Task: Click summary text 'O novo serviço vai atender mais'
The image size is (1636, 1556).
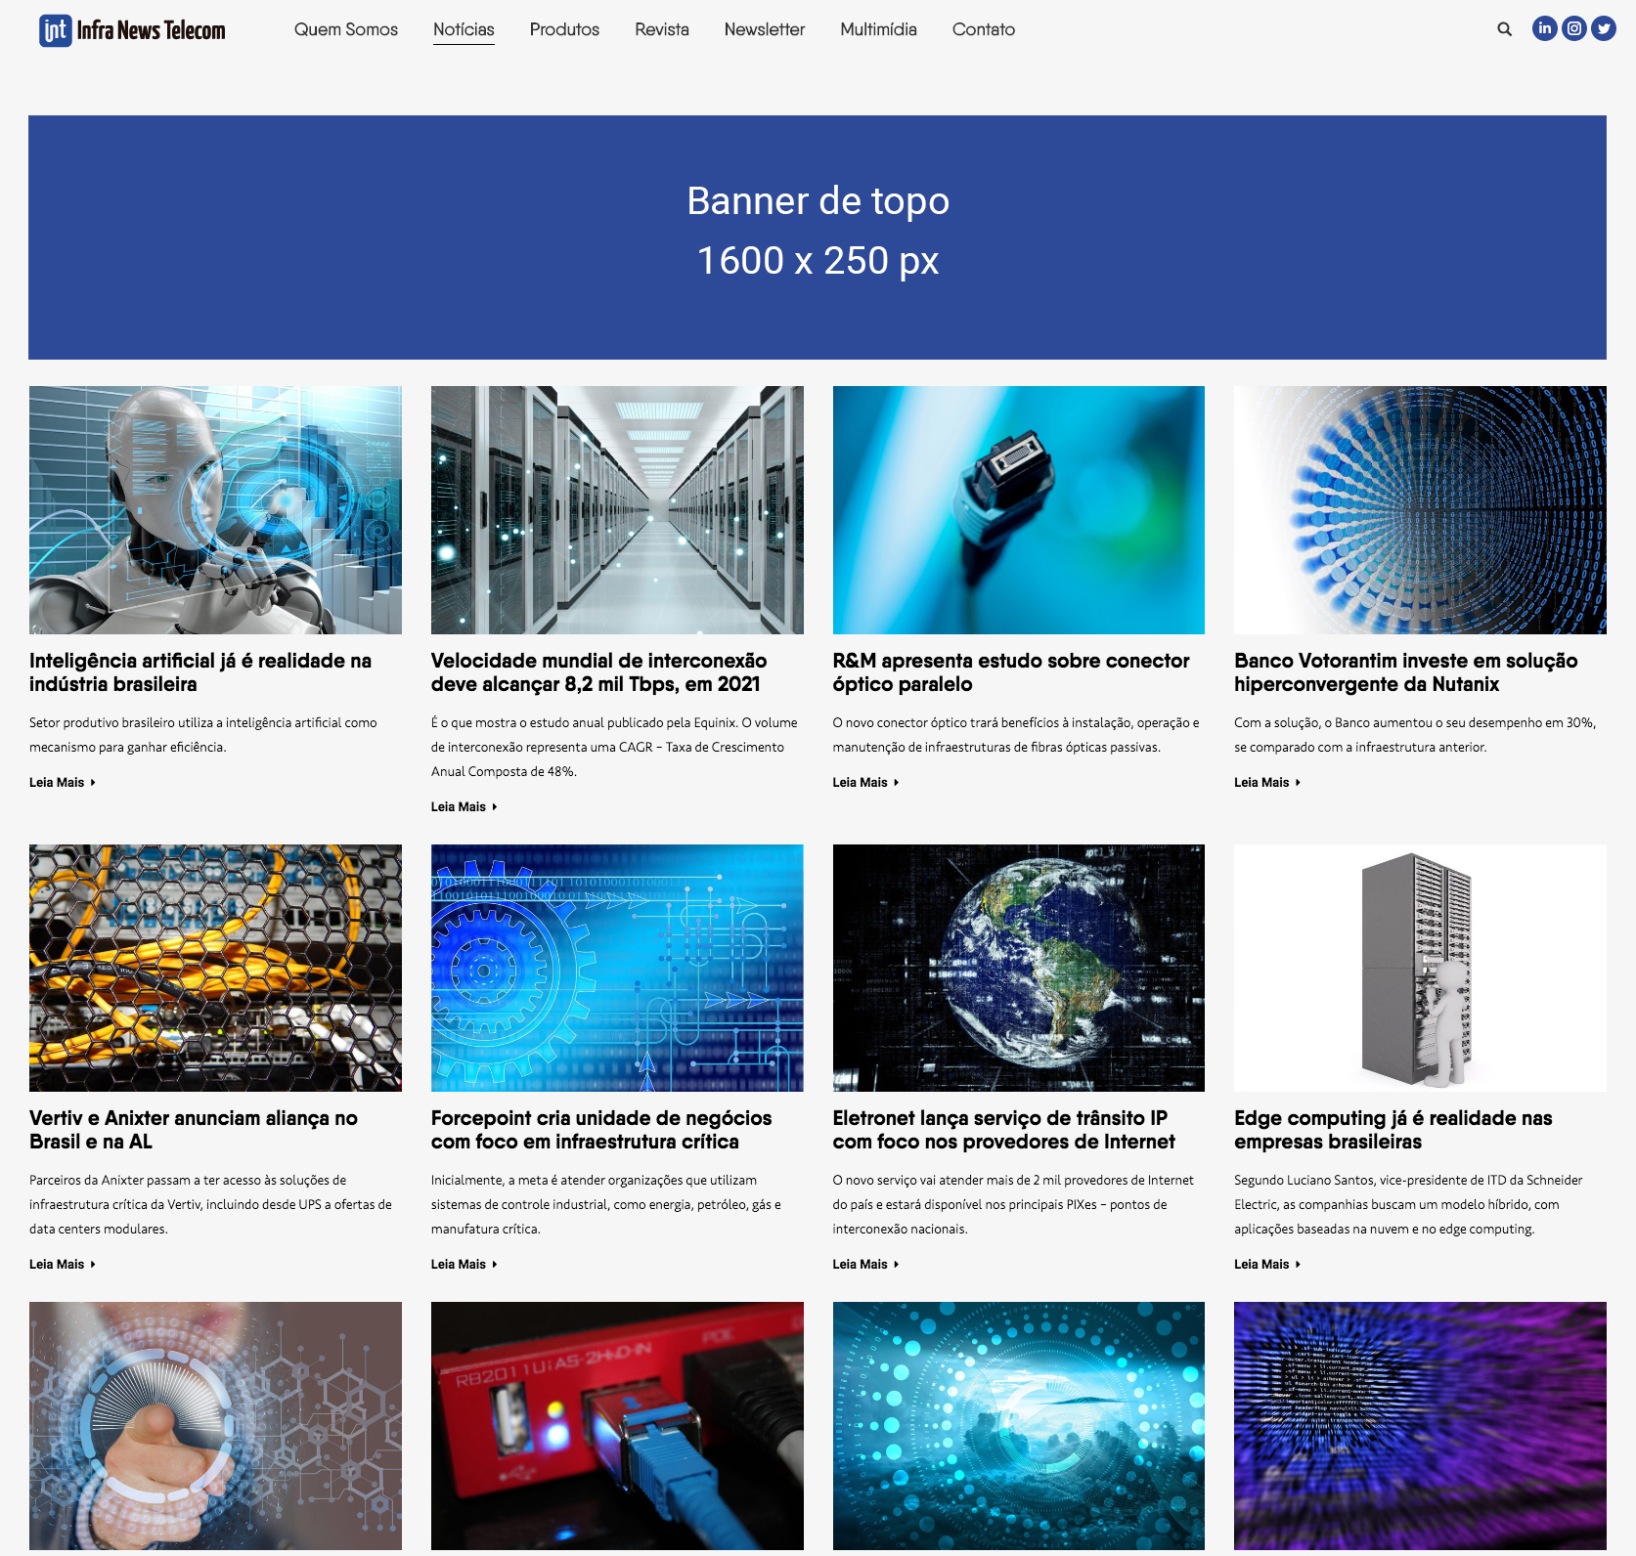Action: tap(1013, 1204)
